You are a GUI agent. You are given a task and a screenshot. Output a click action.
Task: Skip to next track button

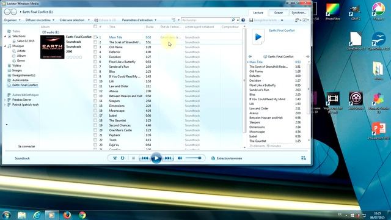(168, 158)
